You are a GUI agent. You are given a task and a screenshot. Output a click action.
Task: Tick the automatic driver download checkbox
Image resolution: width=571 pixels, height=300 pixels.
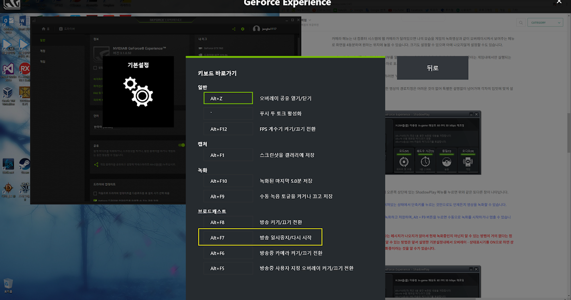coord(95,193)
